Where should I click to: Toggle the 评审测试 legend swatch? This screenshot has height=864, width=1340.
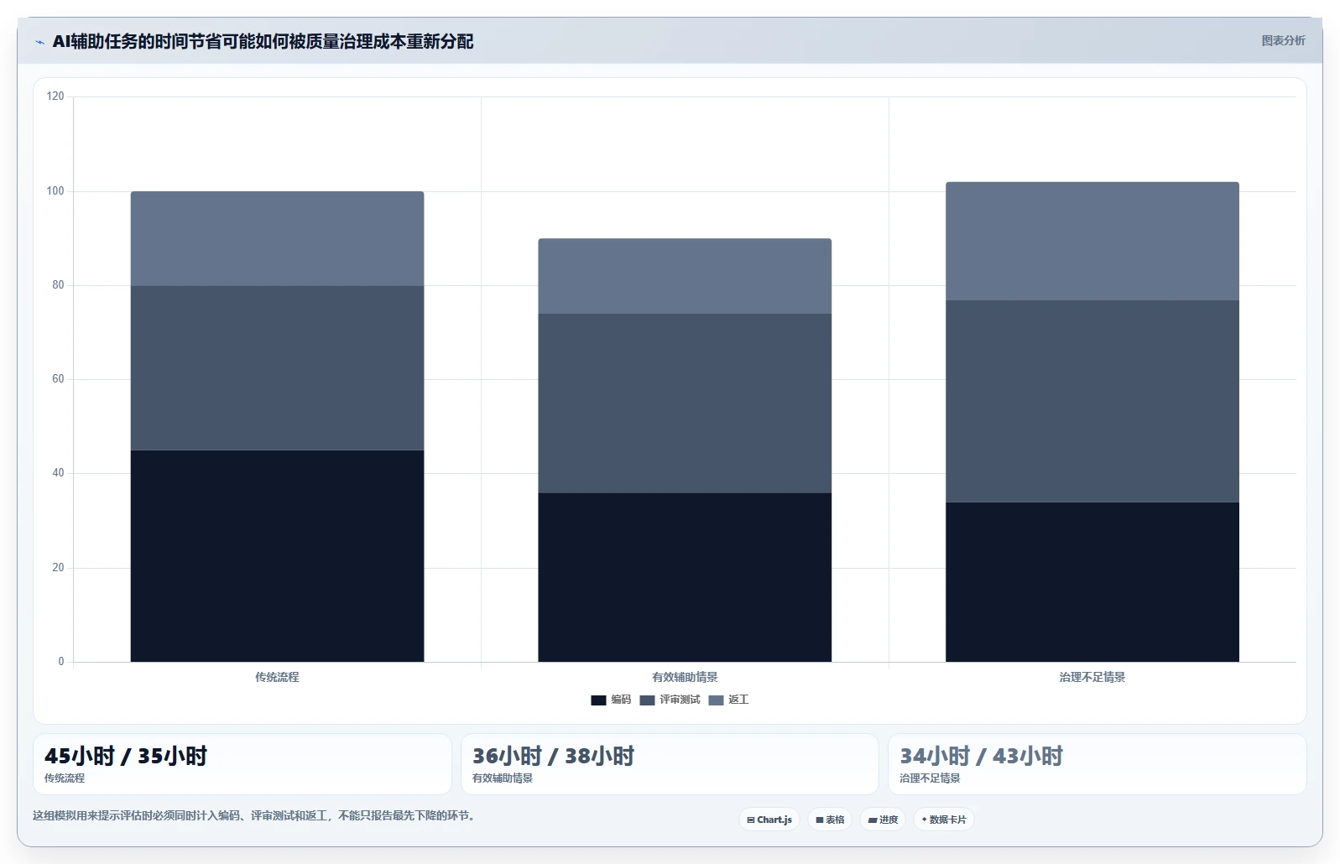coord(647,700)
